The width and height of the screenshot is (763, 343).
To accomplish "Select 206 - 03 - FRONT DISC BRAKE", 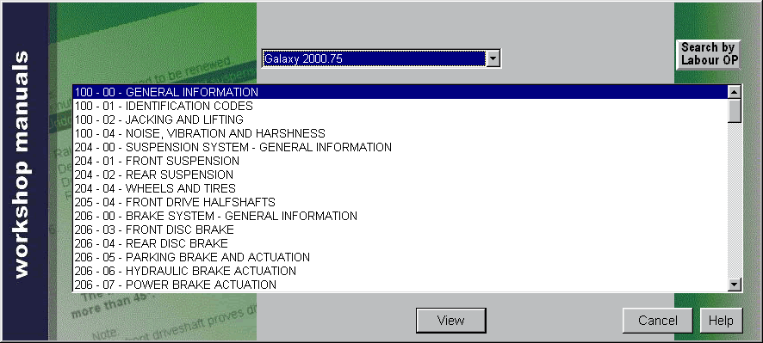I will [x=400, y=230].
